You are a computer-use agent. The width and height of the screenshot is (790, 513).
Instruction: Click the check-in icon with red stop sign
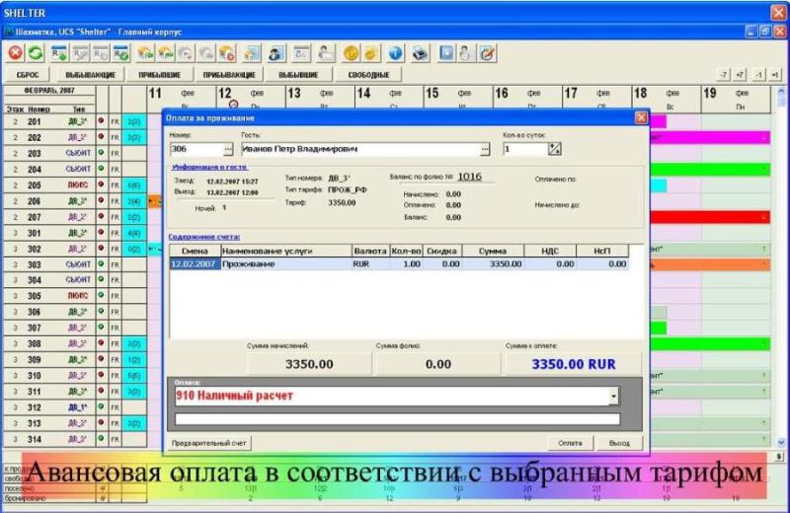(x=227, y=53)
